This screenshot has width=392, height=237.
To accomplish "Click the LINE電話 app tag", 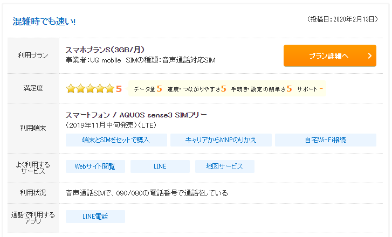I will tap(95, 217).
